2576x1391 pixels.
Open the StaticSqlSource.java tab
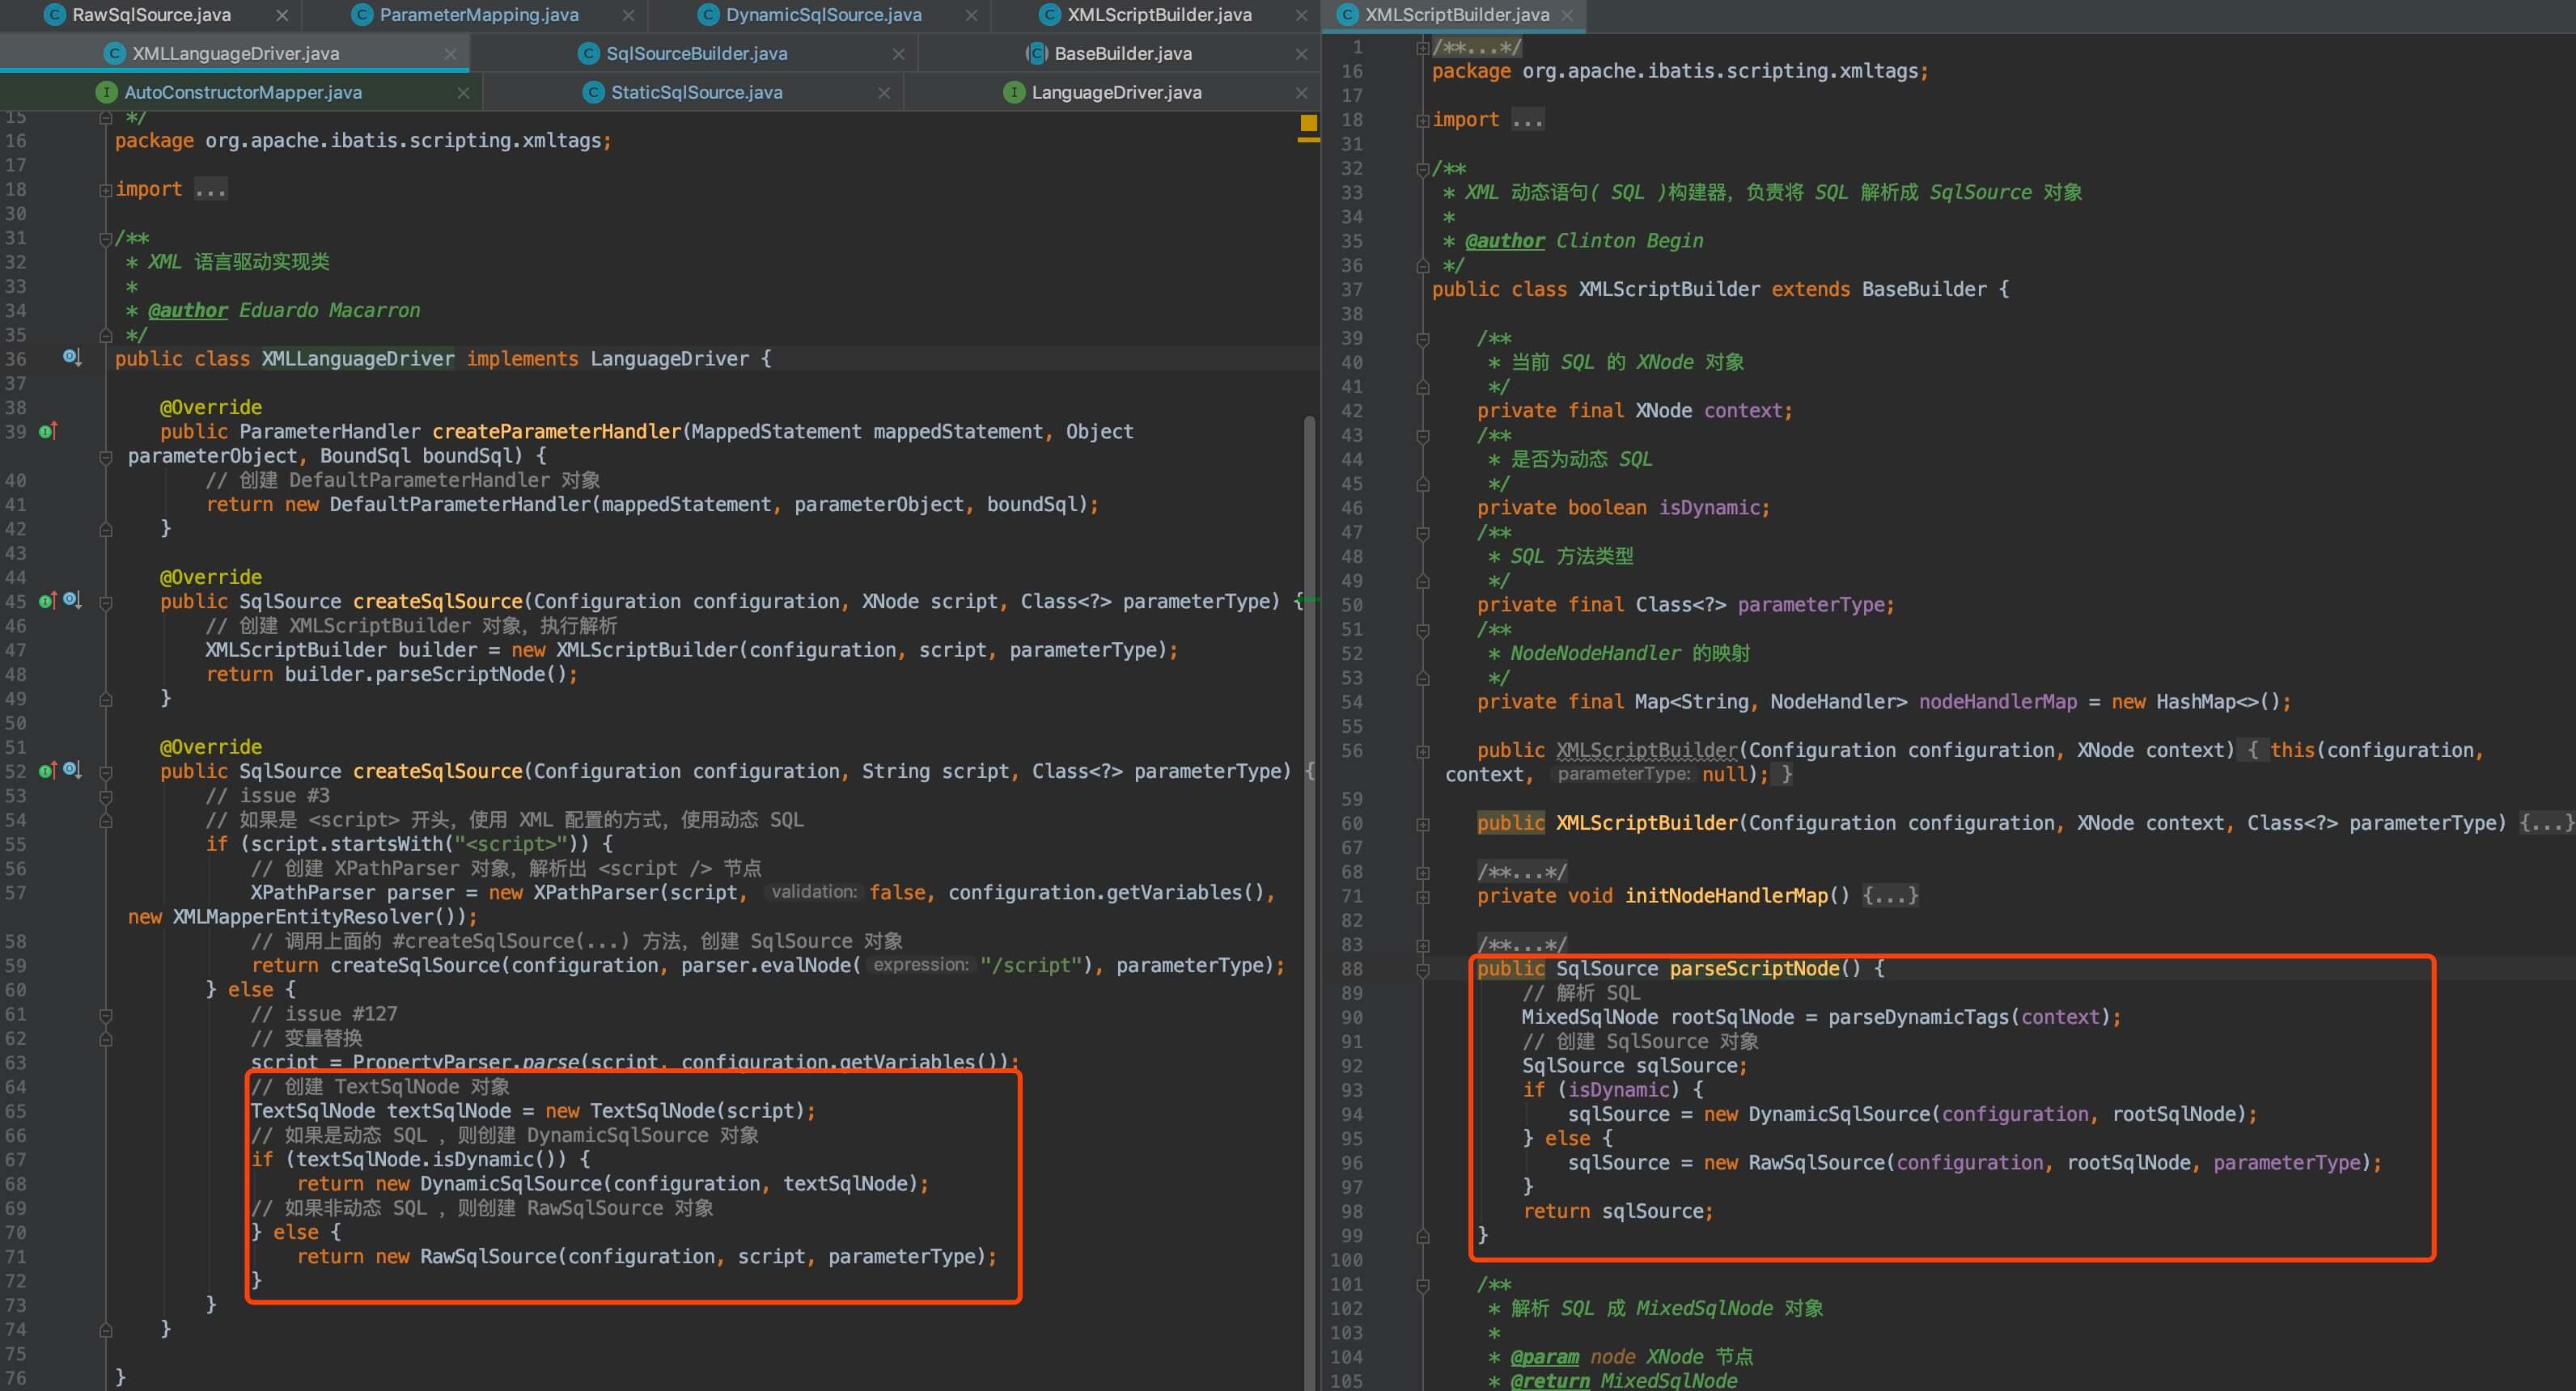point(697,93)
